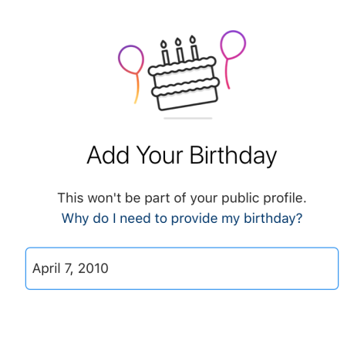The width and height of the screenshot is (364, 364).
Task: Click the middle candle on cake
Action: pos(179,50)
